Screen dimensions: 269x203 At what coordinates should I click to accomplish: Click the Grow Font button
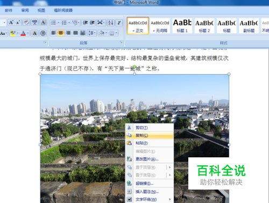tap(11, 23)
